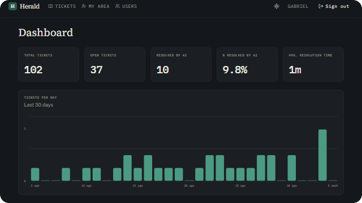Click the GABRIEL username label
The width and height of the screenshot is (362, 203).
(298, 6)
